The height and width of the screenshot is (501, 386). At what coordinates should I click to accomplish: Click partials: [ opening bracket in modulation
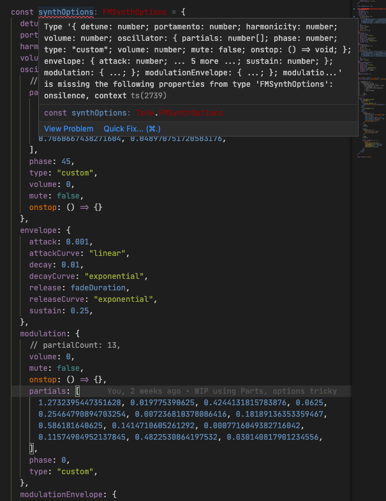pos(77,391)
